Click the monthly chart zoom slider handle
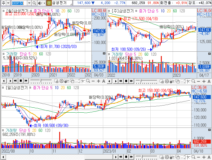The width and height of the screenshot is (212, 160). (x=41, y=81)
